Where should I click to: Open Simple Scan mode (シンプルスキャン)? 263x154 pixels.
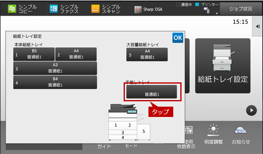(106, 9)
